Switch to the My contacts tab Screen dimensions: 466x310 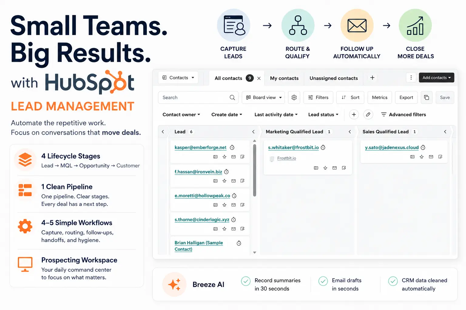tap(284, 78)
